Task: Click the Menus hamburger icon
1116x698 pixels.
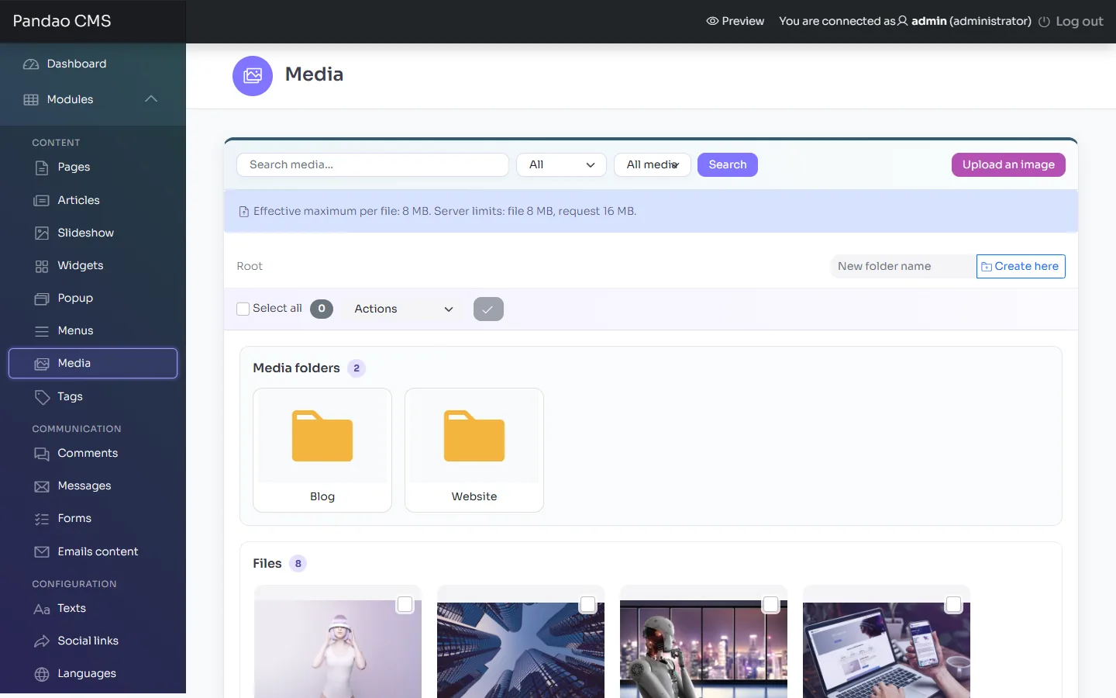Action: tap(42, 331)
